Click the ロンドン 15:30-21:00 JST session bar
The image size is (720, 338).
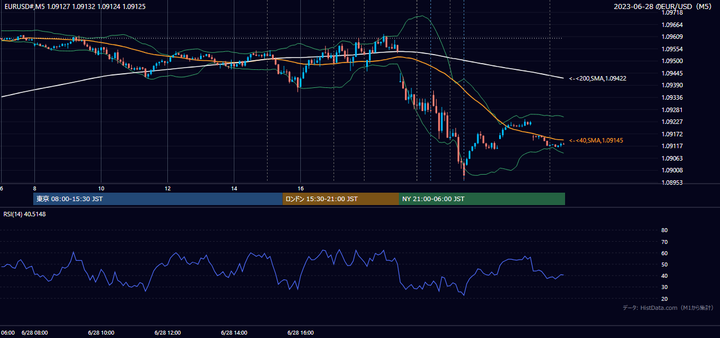pyautogui.click(x=341, y=199)
